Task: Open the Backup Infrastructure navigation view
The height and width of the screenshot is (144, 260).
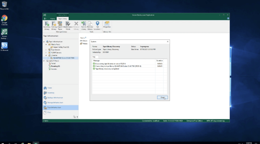Action: click(60, 98)
